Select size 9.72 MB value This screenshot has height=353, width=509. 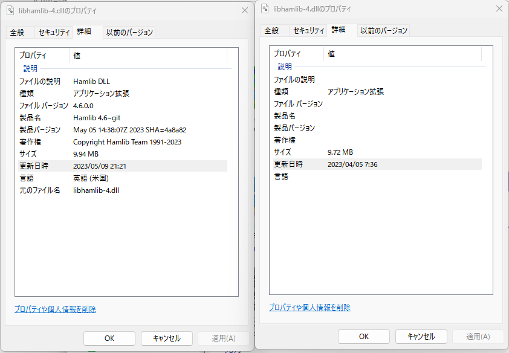pyautogui.click(x=340, y=152)
